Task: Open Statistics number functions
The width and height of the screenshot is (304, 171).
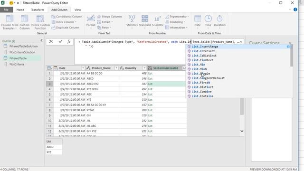Action: point(132,22)
